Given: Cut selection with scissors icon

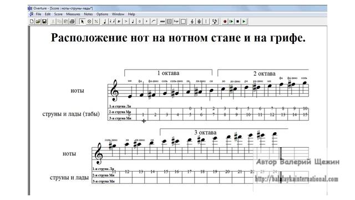Looking at the screenshot, I should (53, 22).
